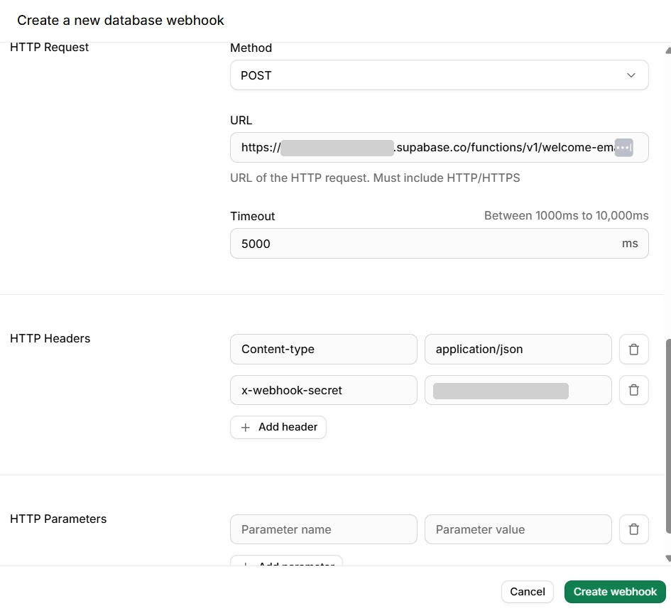
Task: Click the dialog vertical scrollbar thumb
Action: tap(668, 436)
